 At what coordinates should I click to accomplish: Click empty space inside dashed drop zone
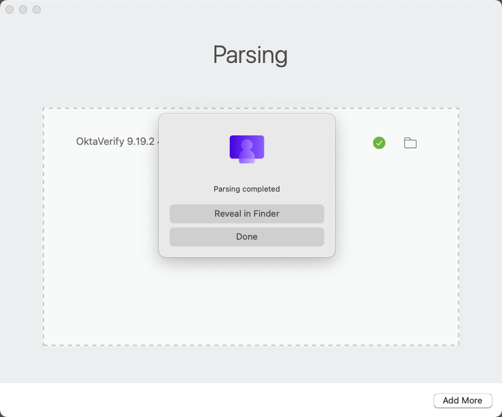251,305
